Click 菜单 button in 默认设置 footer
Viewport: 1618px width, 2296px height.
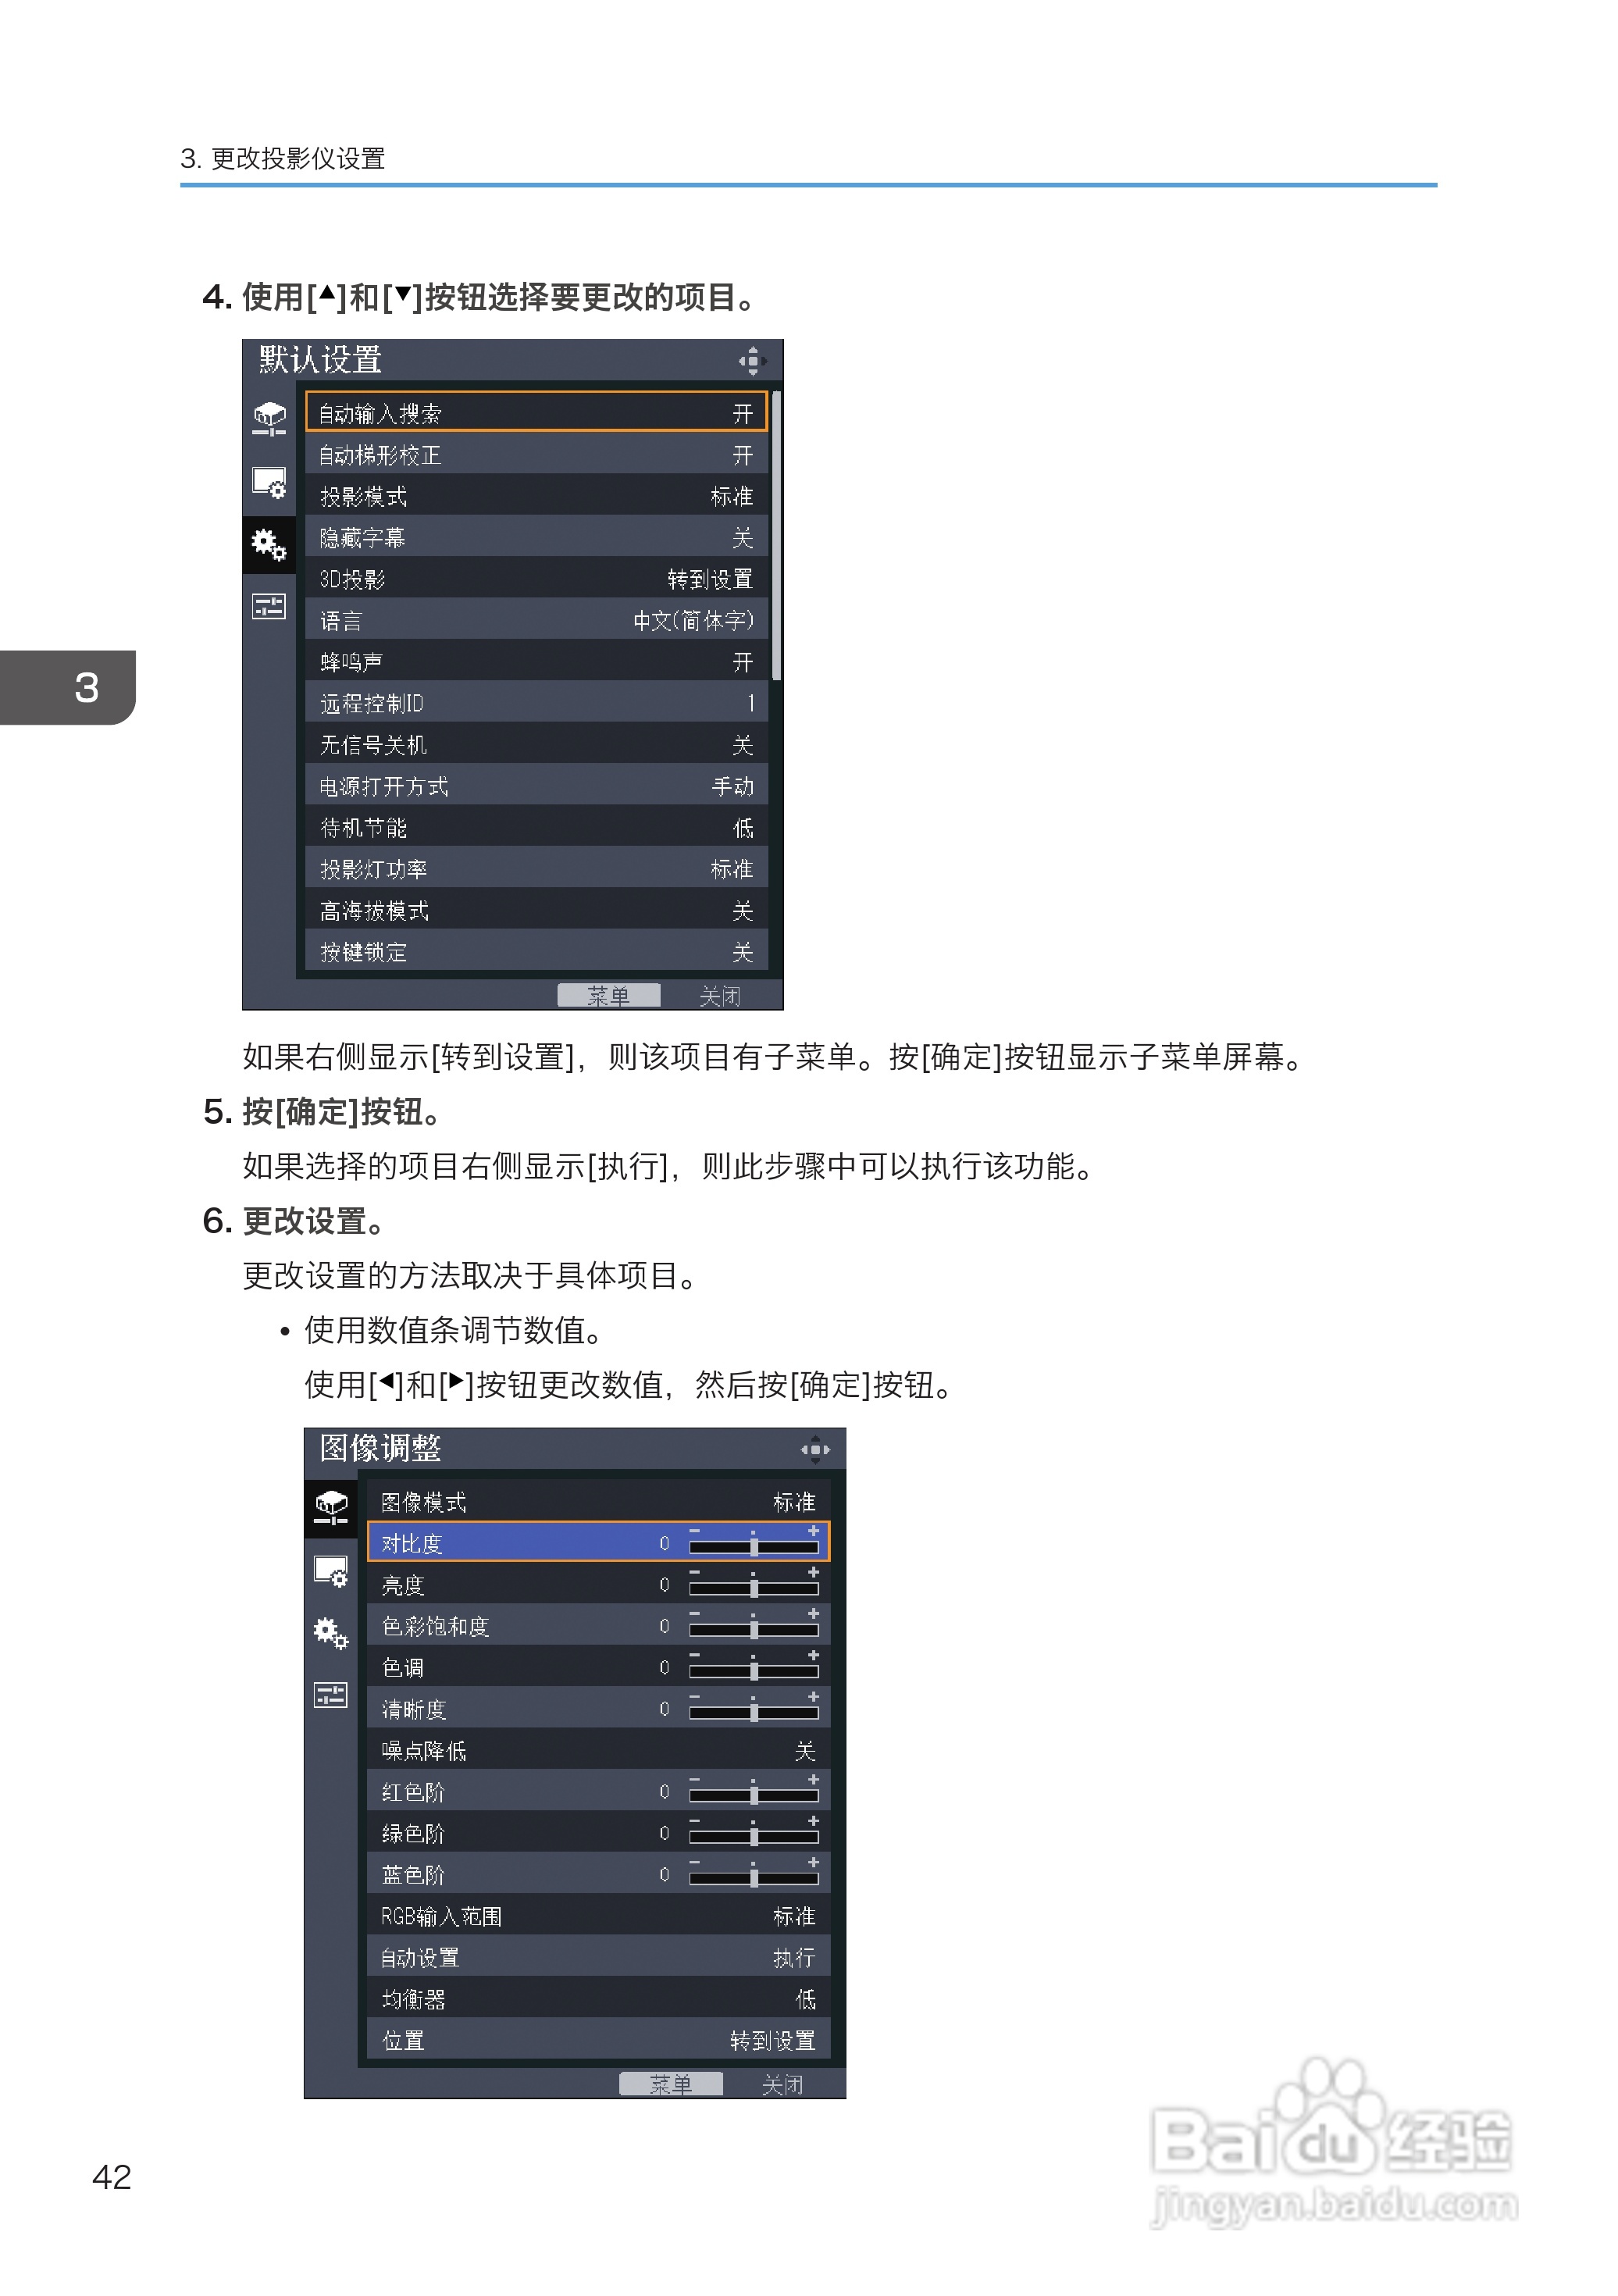(x=608, y=995)
